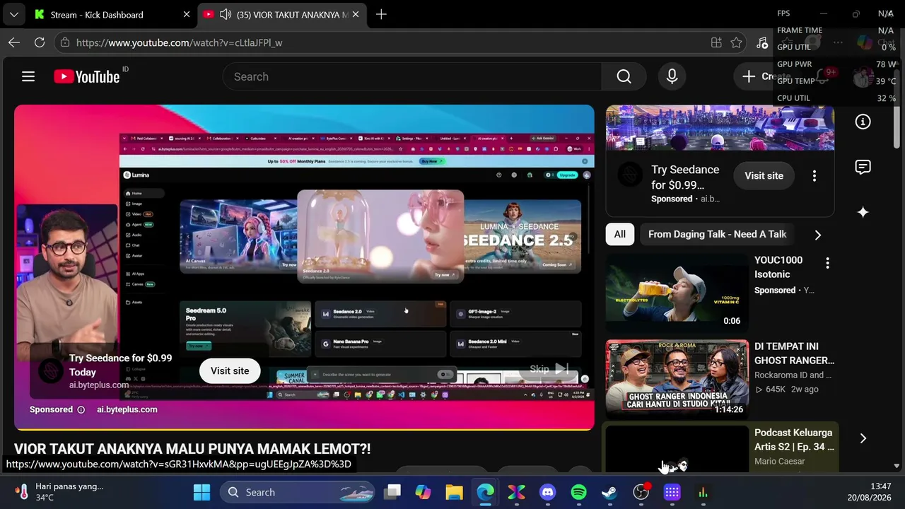Open the browser extensions grid icon
Image resolution: width=905 pixels, height=509 pixels.
tap(716, 42)
